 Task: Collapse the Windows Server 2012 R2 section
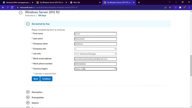click(x=21, y=13)
